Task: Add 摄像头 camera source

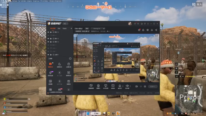Action: [98, 87]
